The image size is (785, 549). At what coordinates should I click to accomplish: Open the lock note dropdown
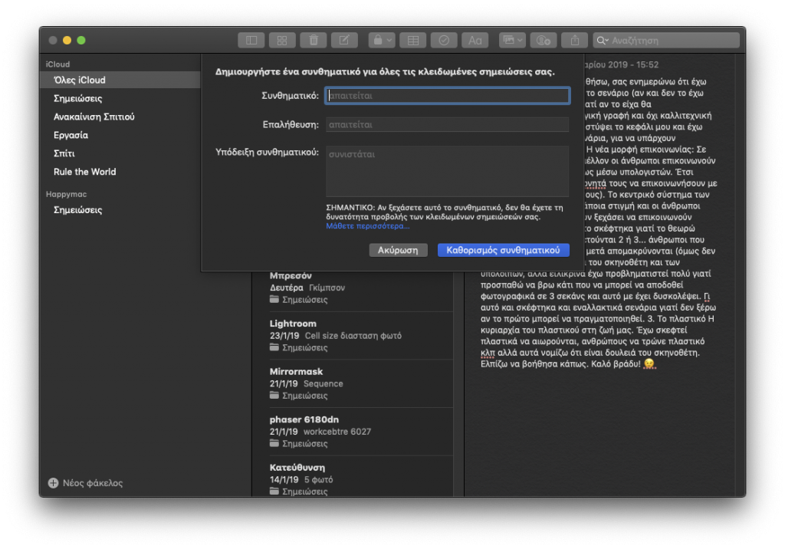click(x=382, y=40)
